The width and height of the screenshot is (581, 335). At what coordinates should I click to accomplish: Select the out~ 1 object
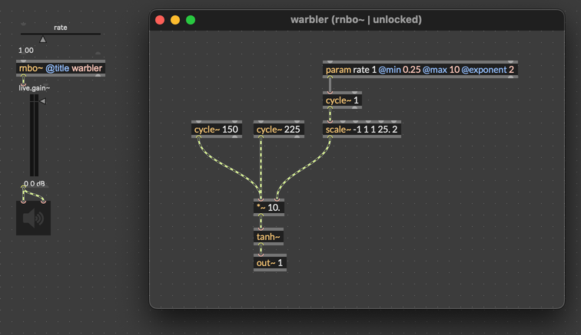[x=270, y=263]
